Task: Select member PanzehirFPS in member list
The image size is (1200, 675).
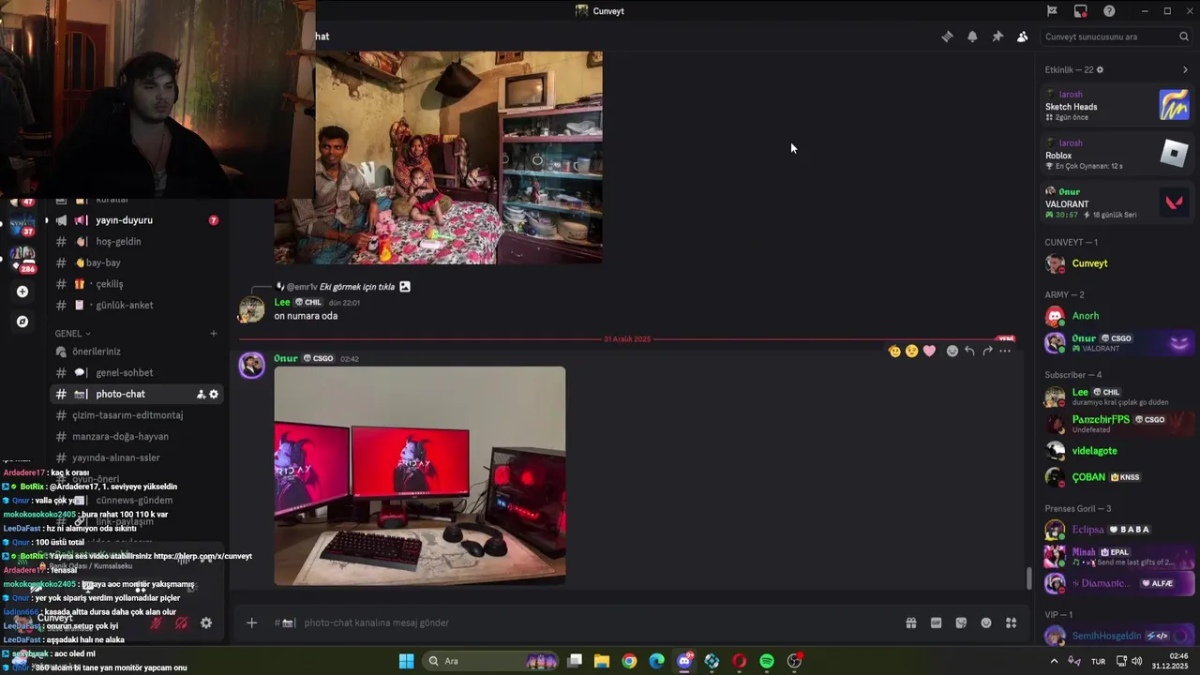Action: point(1117,423)
